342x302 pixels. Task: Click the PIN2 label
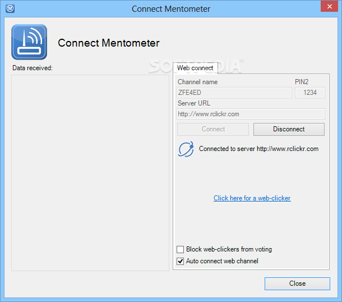coord(302,82)
